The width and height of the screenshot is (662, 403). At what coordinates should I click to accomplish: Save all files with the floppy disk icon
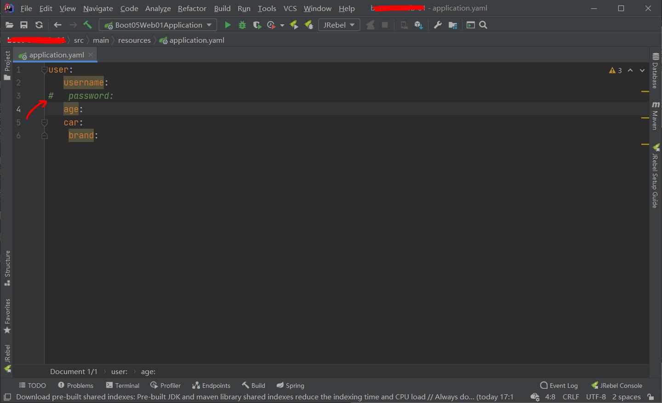[24, 25]
